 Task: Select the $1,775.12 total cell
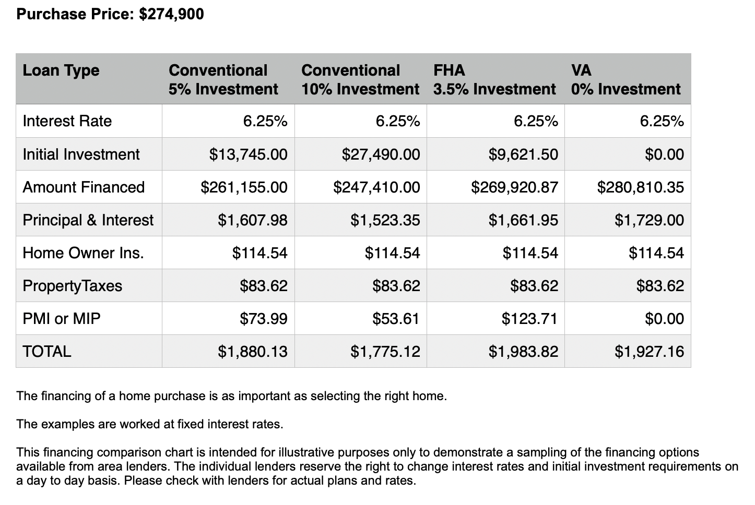[385, 352]
